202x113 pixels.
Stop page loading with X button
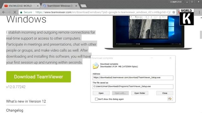coord(15,12)
